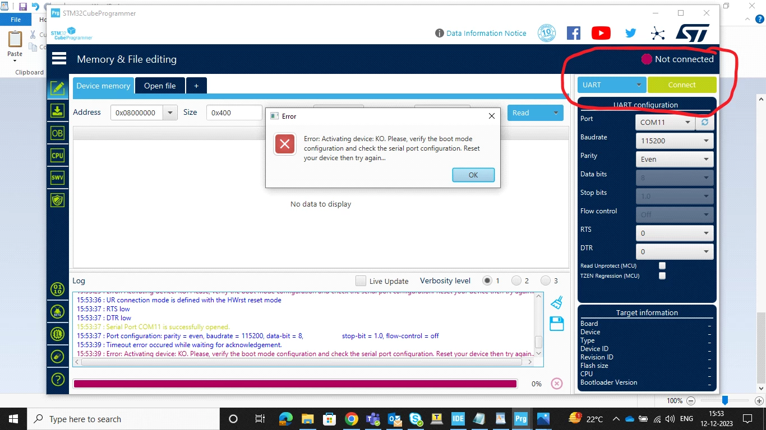Select the Erasing & Programming download icon

coord(57,110)
